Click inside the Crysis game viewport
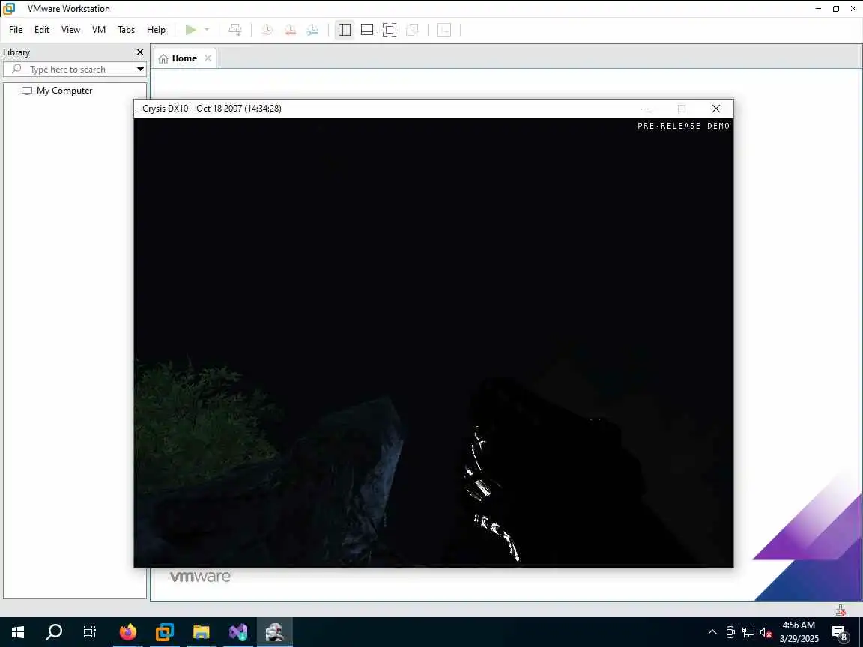The image size is (863, 647). [x=434, y=343]
